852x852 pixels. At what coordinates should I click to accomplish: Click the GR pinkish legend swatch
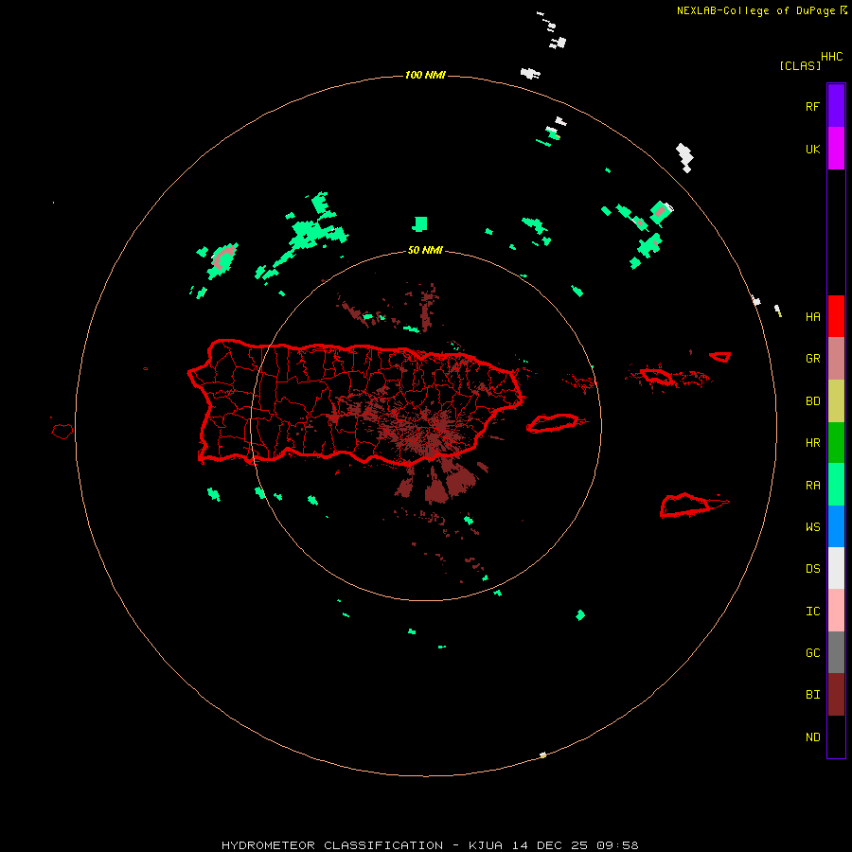pyautogui.click(x=836, y=359)
